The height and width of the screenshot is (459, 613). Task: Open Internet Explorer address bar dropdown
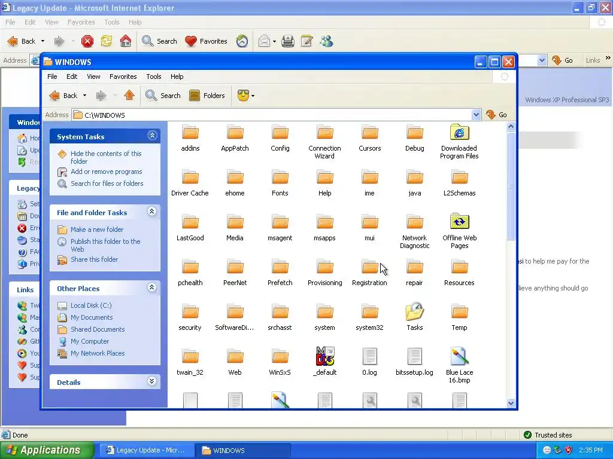tap(541, 60)
